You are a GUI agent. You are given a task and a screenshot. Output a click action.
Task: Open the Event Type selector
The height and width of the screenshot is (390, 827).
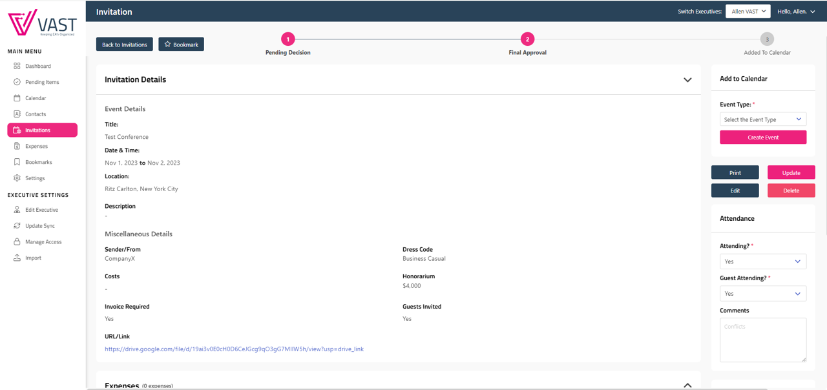[x=763, y=119]
